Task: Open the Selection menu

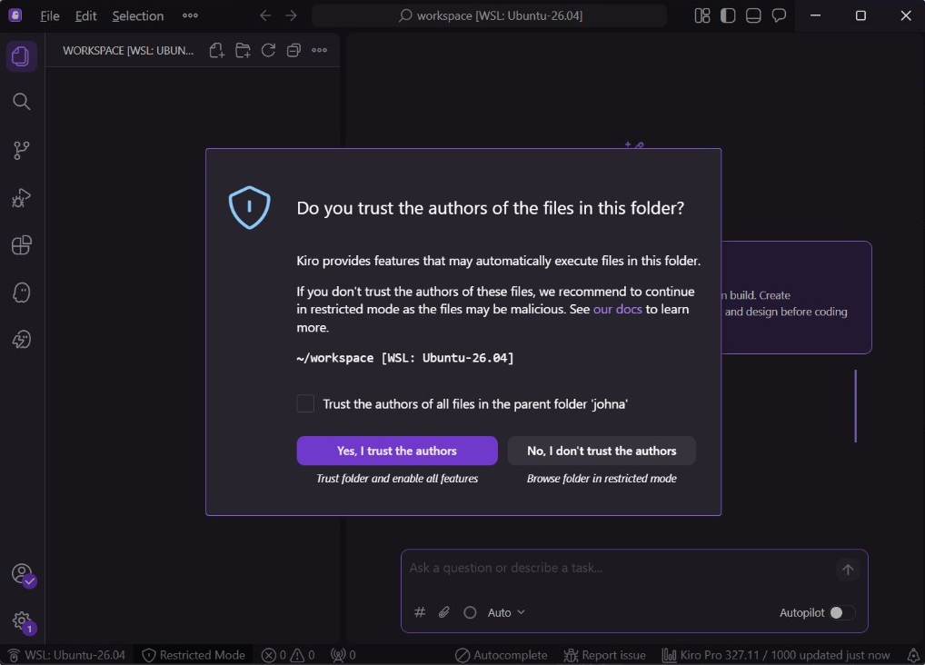Action: tap(138, 16)
